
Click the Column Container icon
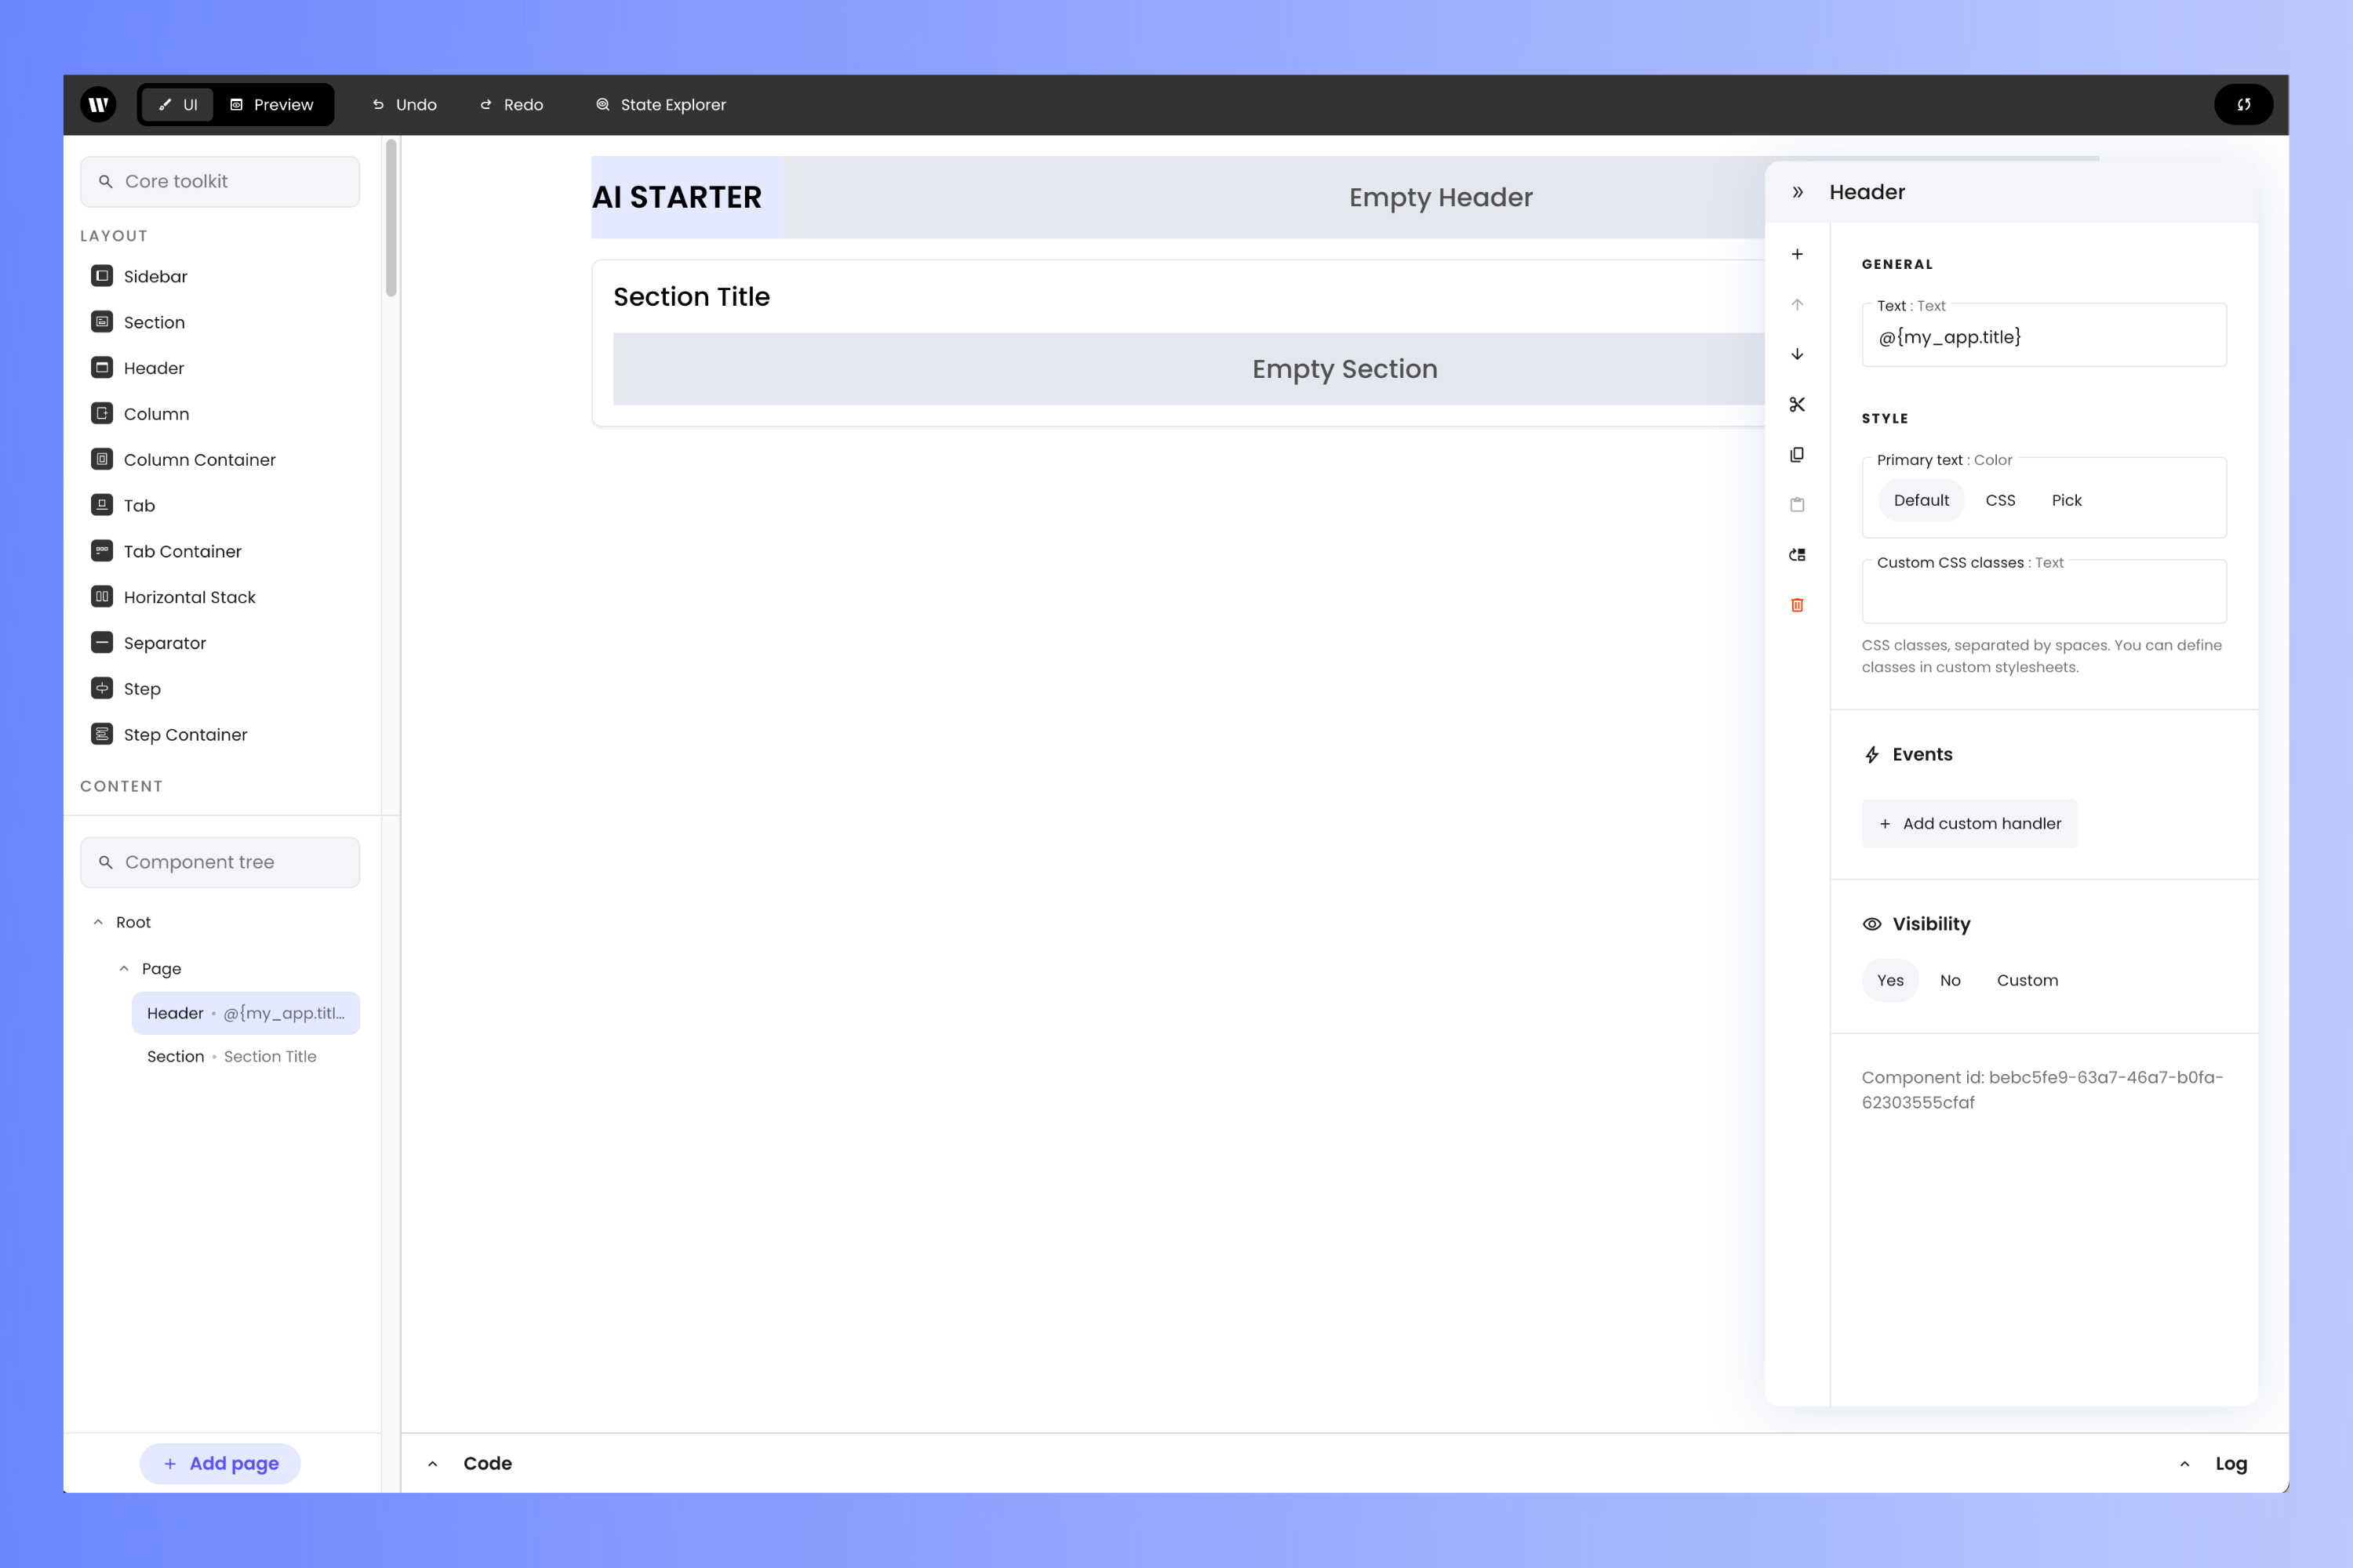point(102,459)
